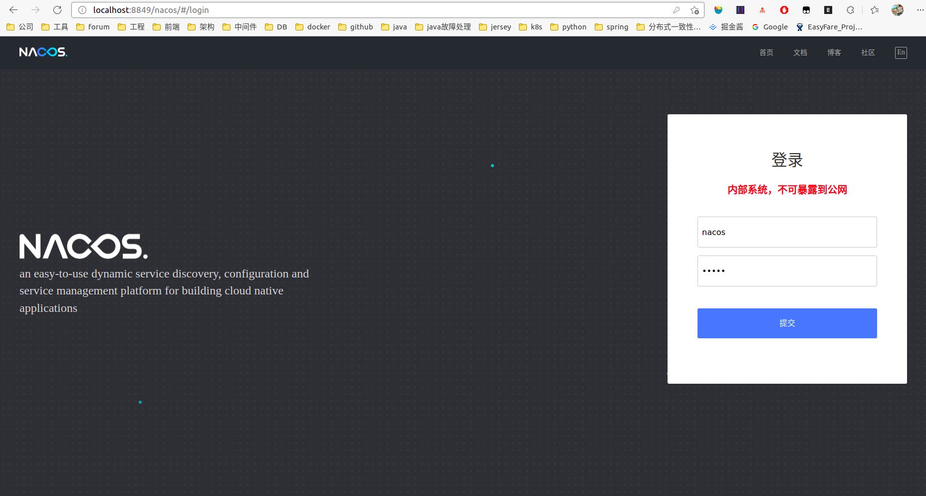Focus the password field

[x=787, y=271]
